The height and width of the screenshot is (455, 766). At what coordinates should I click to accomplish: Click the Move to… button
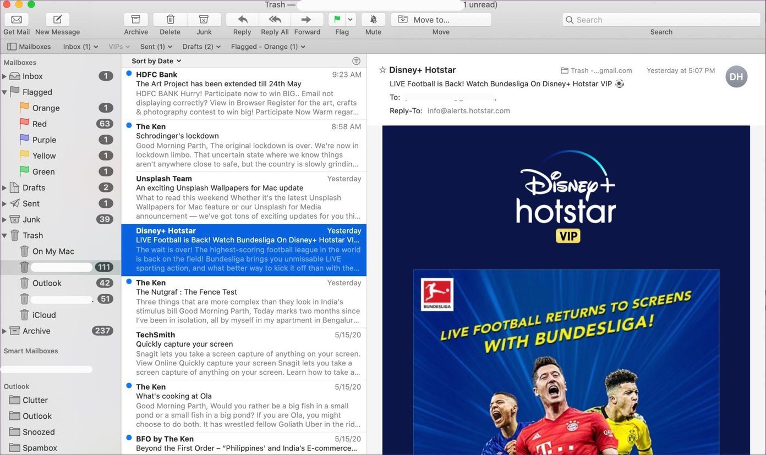[441, 20]
